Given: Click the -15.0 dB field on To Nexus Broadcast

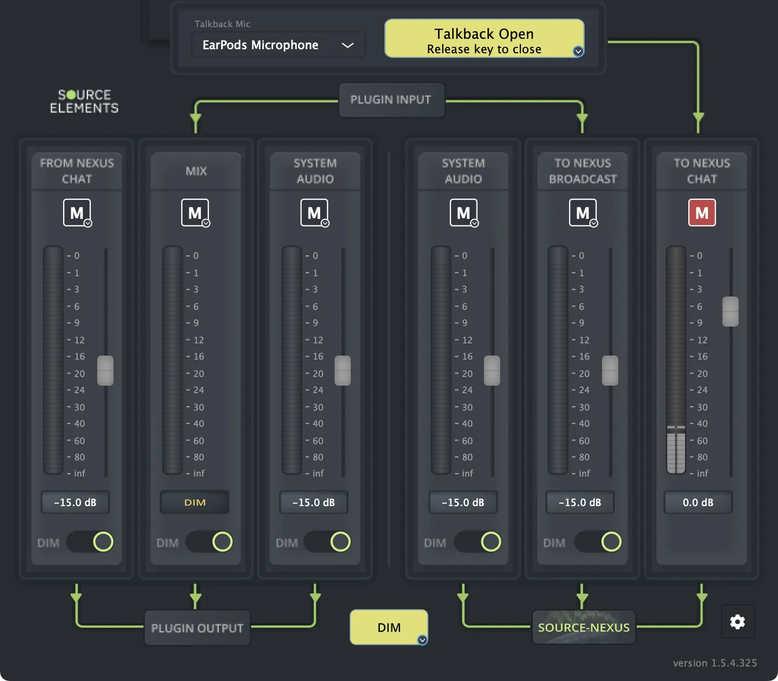Looking at the screenshot, I should pyautogui.click(x=580, y=502).
